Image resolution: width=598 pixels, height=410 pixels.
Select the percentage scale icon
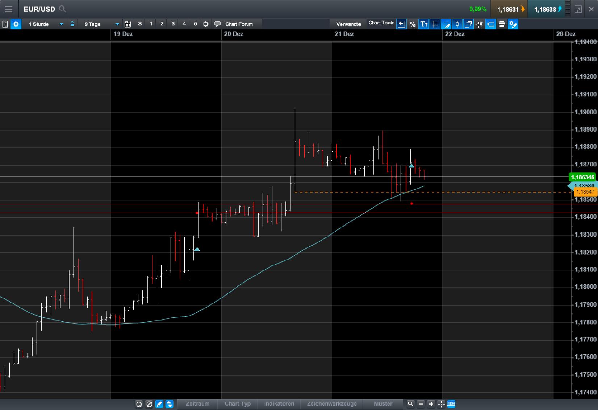click(x=412, y=24)
